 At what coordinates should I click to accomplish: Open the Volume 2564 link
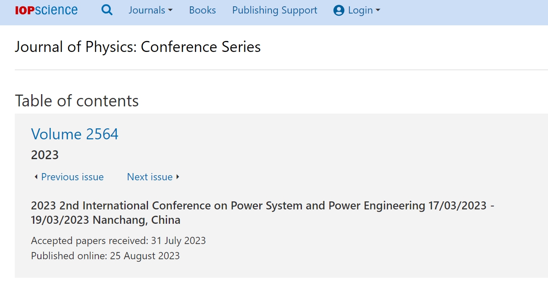pyautogui.click(x=75, y=134)
